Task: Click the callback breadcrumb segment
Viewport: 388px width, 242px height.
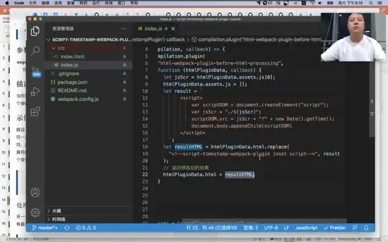Action: [175, 39]
